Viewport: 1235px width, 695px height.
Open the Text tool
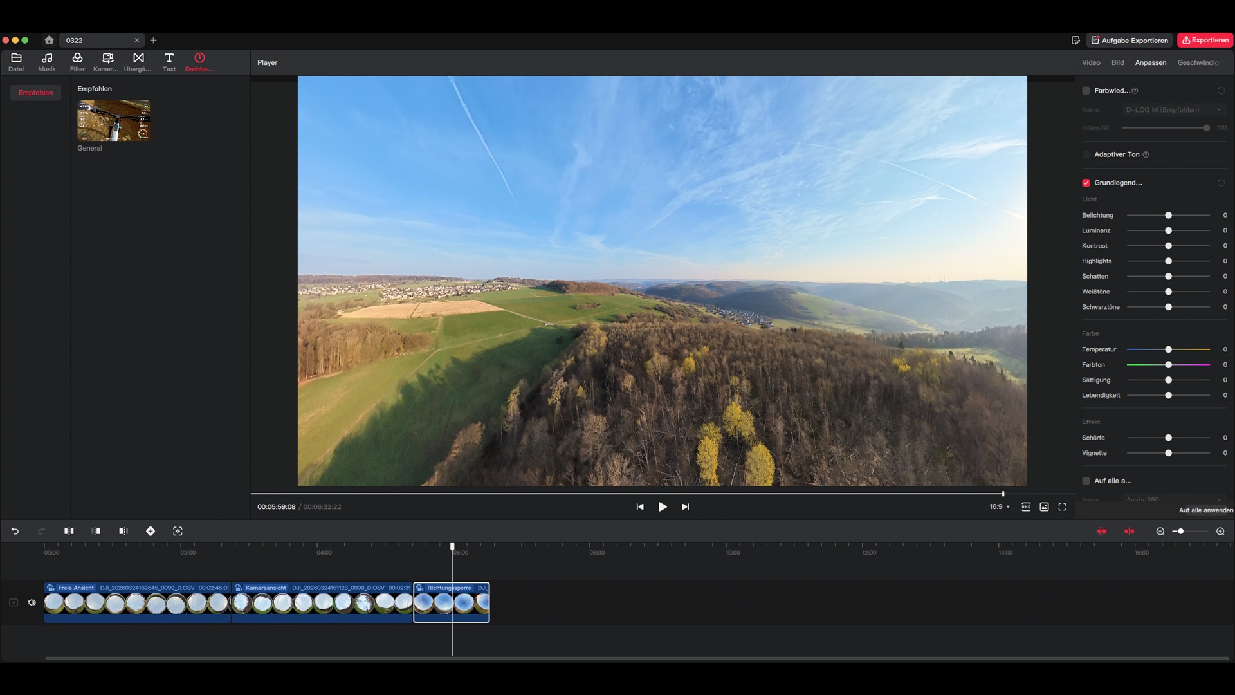(x=169, y=62)
